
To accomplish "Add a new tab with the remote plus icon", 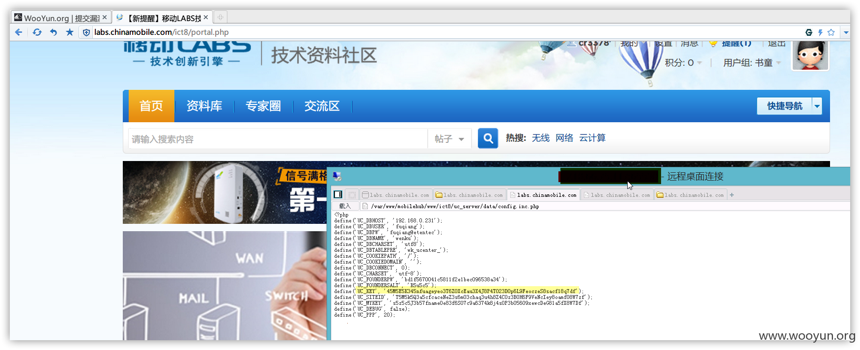I will tap(732, 195).
